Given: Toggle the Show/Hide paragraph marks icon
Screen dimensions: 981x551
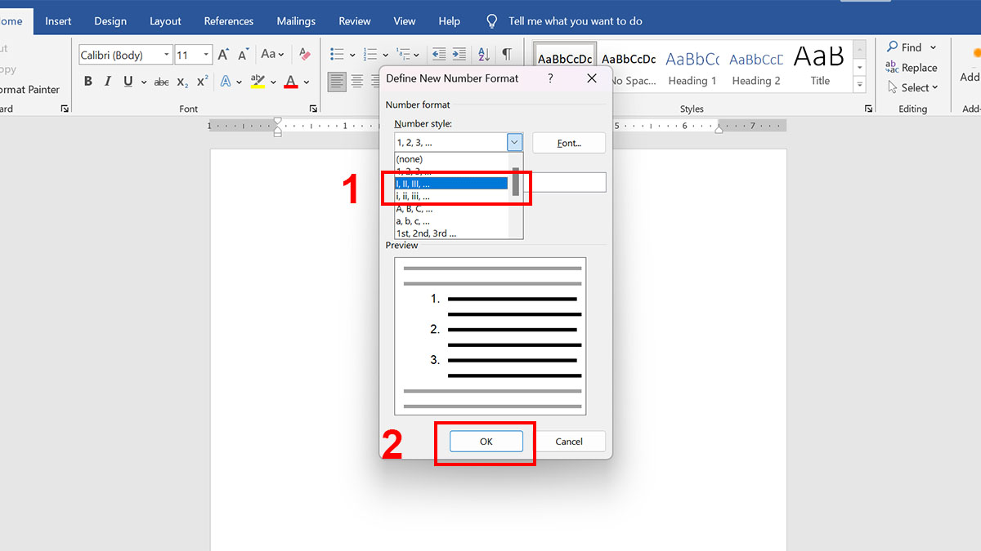Looking at the screenshot, I should 508,54.
